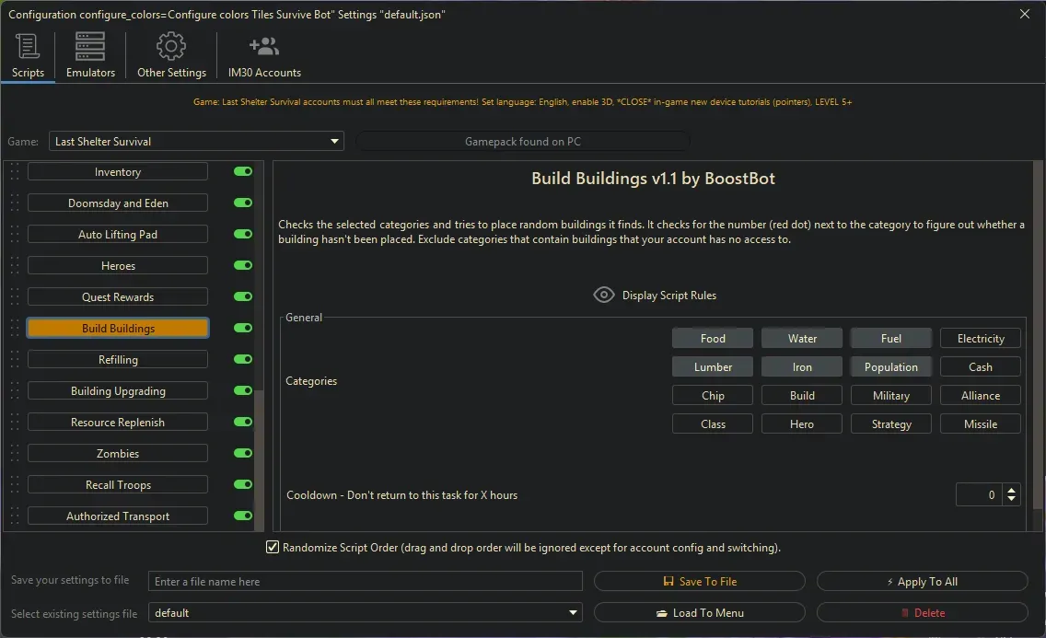Toggle the Inventory script switch
The height and width of the screenshot is (638, 1046).
[x=243, y=171]
